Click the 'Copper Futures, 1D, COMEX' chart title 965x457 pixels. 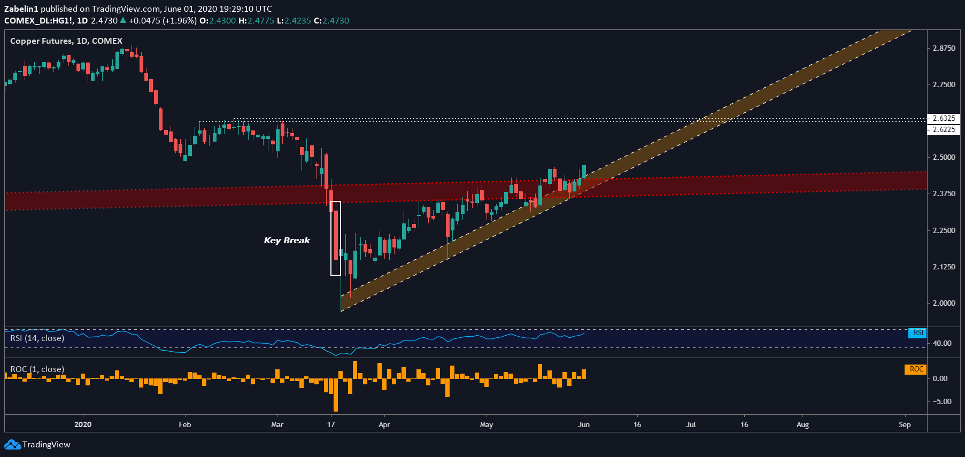coord(66,41)
